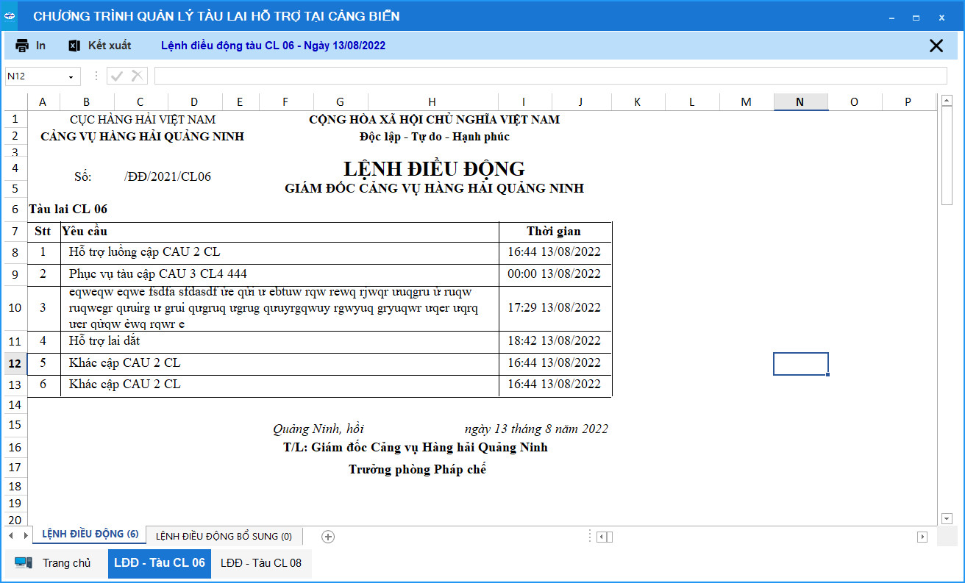
Task: Select the LĐĐ - Tàu CL 06 tab
Action: 160,563
